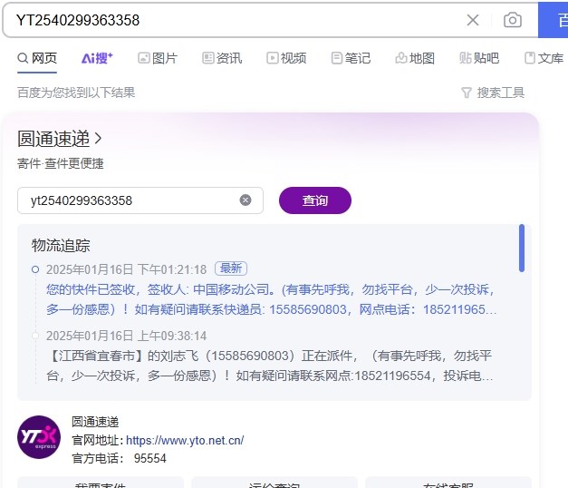Switch to the 资讯 tab
The width and height of the screenshot is (568, 488).
click(x=222, y=58)
